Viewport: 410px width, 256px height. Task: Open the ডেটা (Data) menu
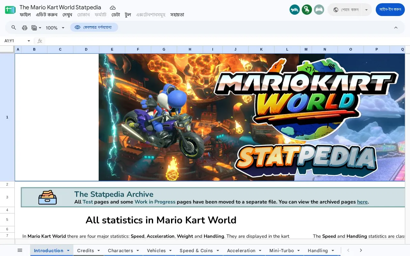116,15
